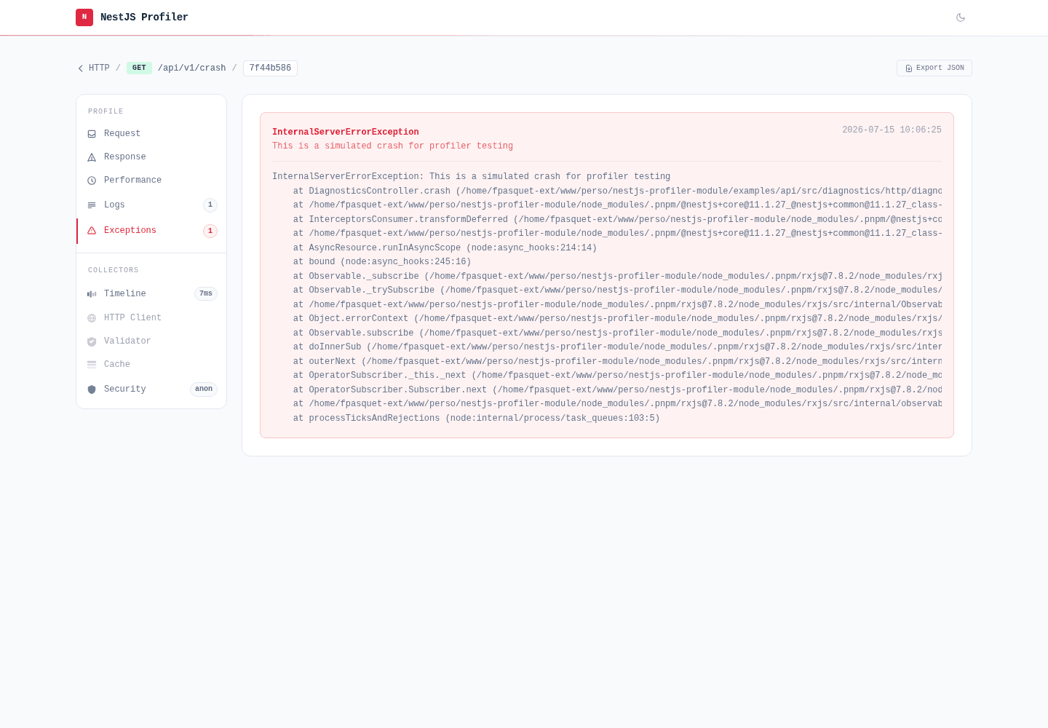Click the Timeline bars icon
The image size is (1048, 728).
coord(92,294)
